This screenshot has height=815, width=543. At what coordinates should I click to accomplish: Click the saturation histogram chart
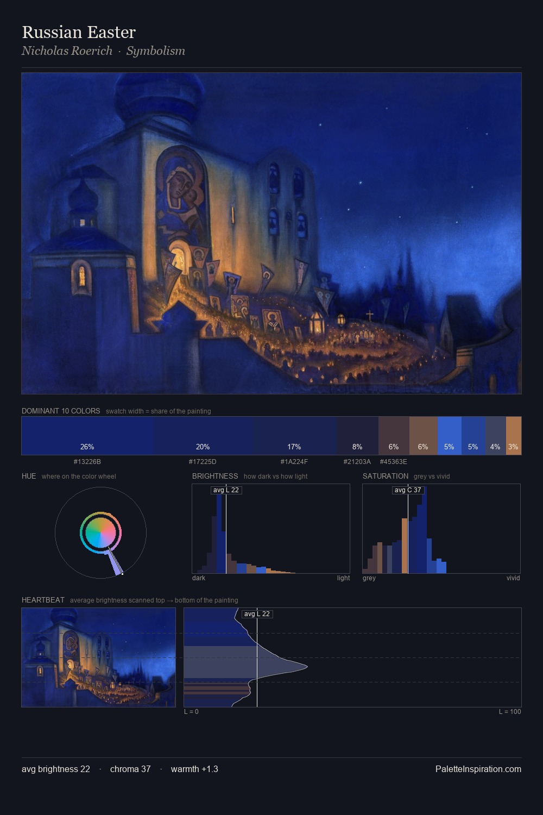[441, 529]
